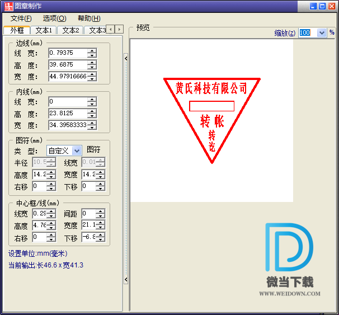Click the 内线 高度 field 23.8125
The width and height of the screenshot is (339, 315).
click(68, 113)
